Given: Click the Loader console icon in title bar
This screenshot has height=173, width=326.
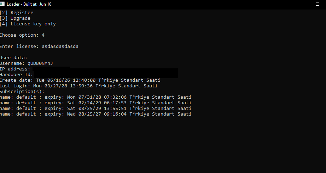Looking at the screenshot, I should pyautogui.click(x=2, y=4).
